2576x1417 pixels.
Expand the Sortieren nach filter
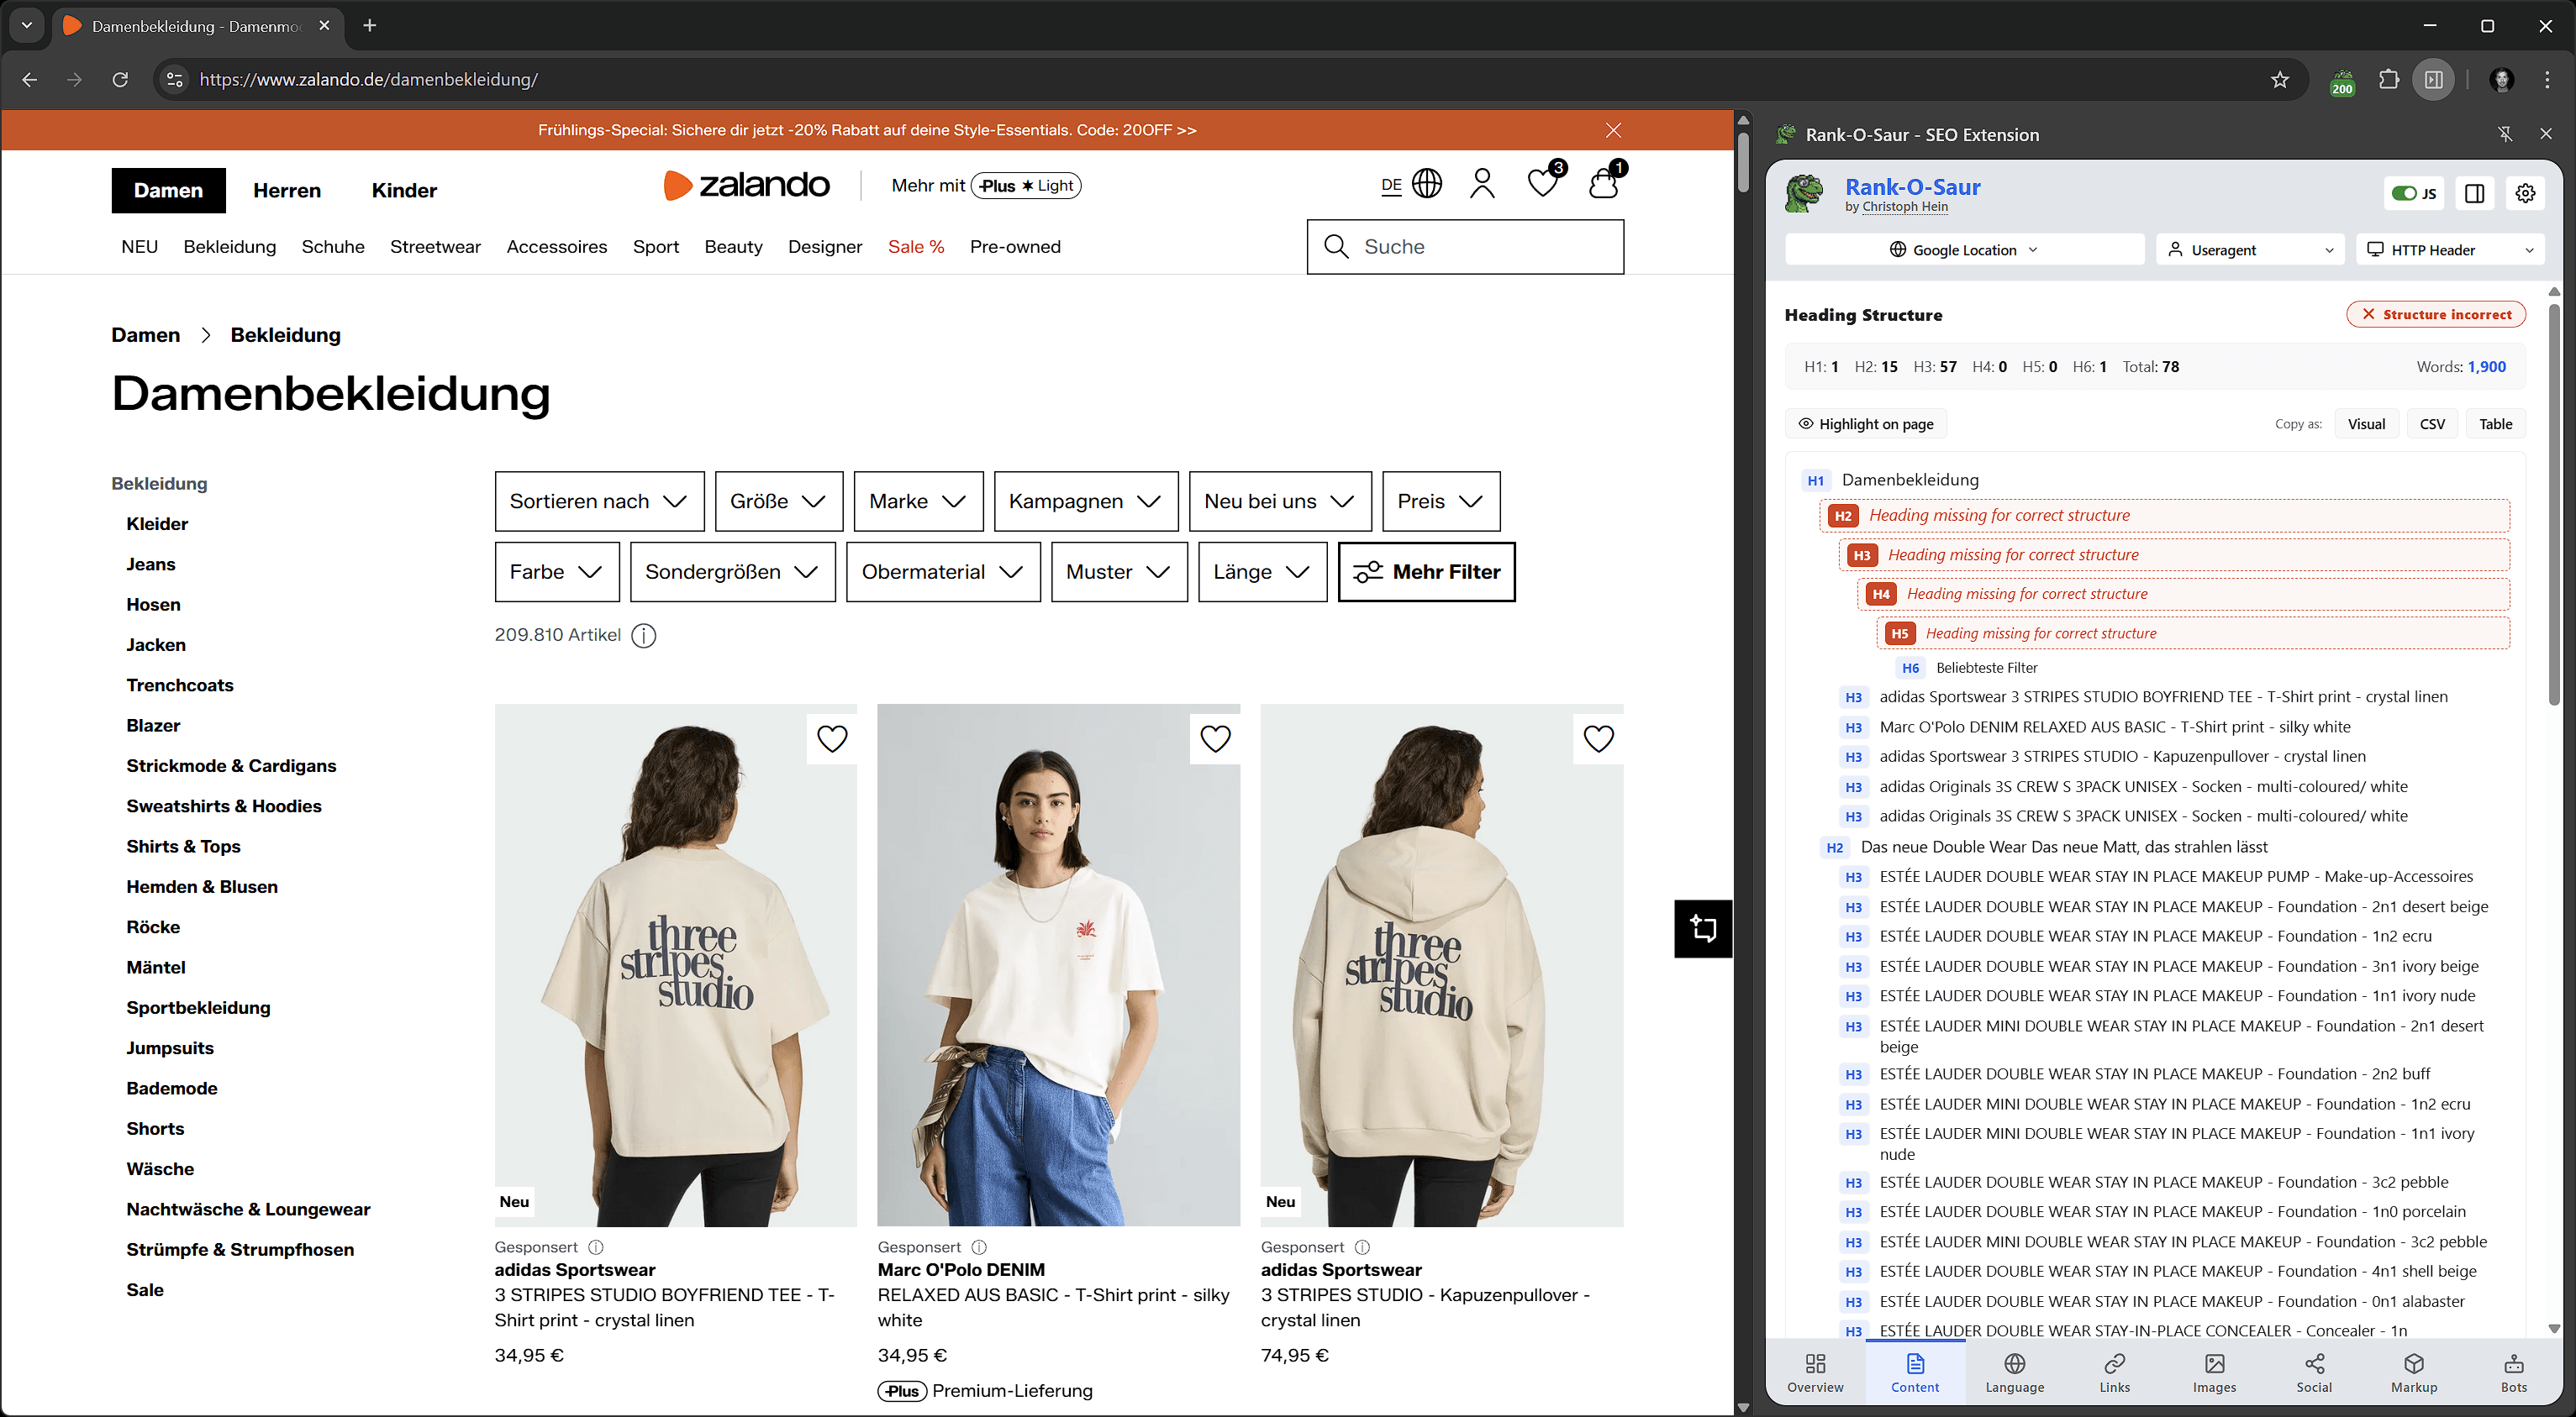(x=598, y=501)
